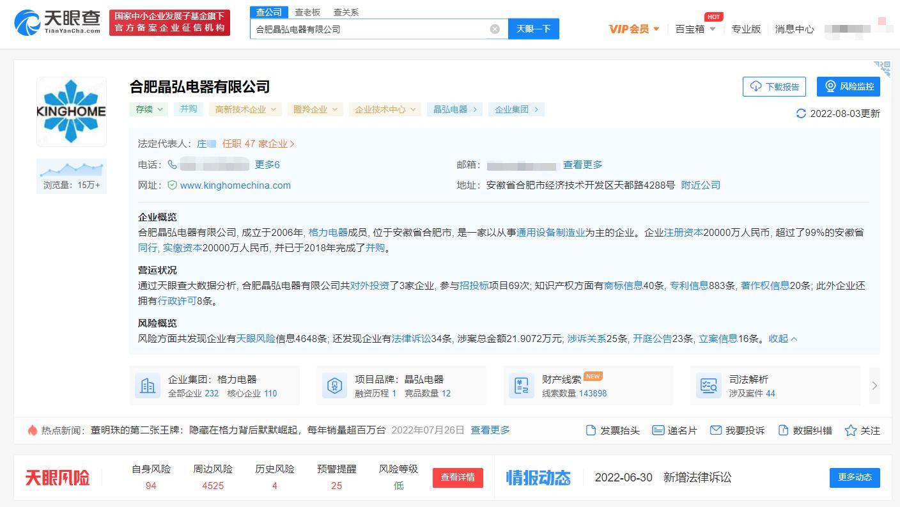Screen dimensions: 900x507
Task: Click the 附近公司 link
Action: click(701, 185)
